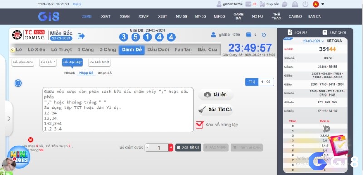Expand the left side panel arrow
This screenshot has height=175, width=363.
pyautogui.click(x=9, y=119)
